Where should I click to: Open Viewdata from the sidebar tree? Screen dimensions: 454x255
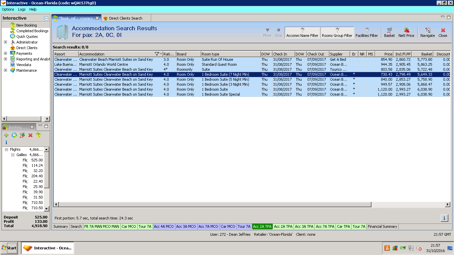point(24,65)
